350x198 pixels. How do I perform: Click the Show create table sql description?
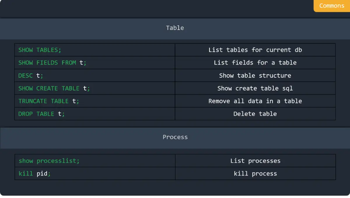(x=255, y=88)
